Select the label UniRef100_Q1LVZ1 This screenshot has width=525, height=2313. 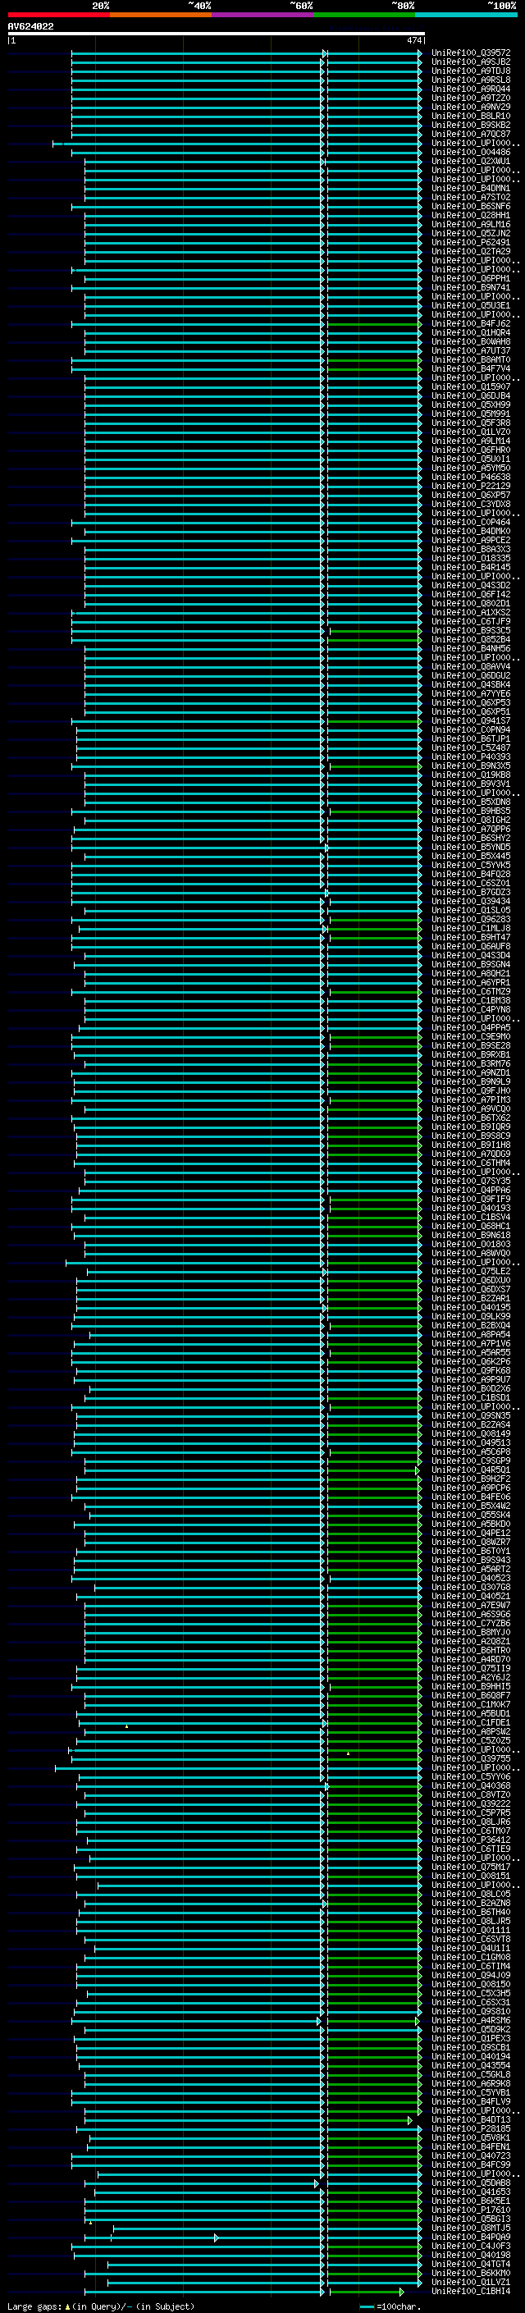[471, 2282]
